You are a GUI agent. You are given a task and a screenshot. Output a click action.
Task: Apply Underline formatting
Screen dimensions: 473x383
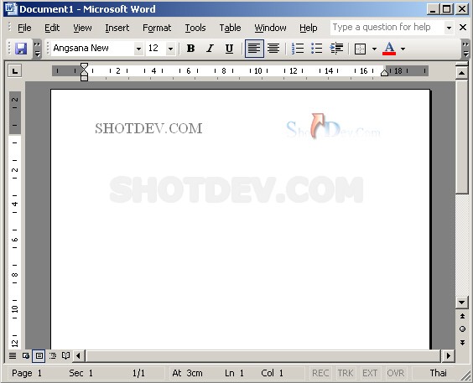click(229, 49)
